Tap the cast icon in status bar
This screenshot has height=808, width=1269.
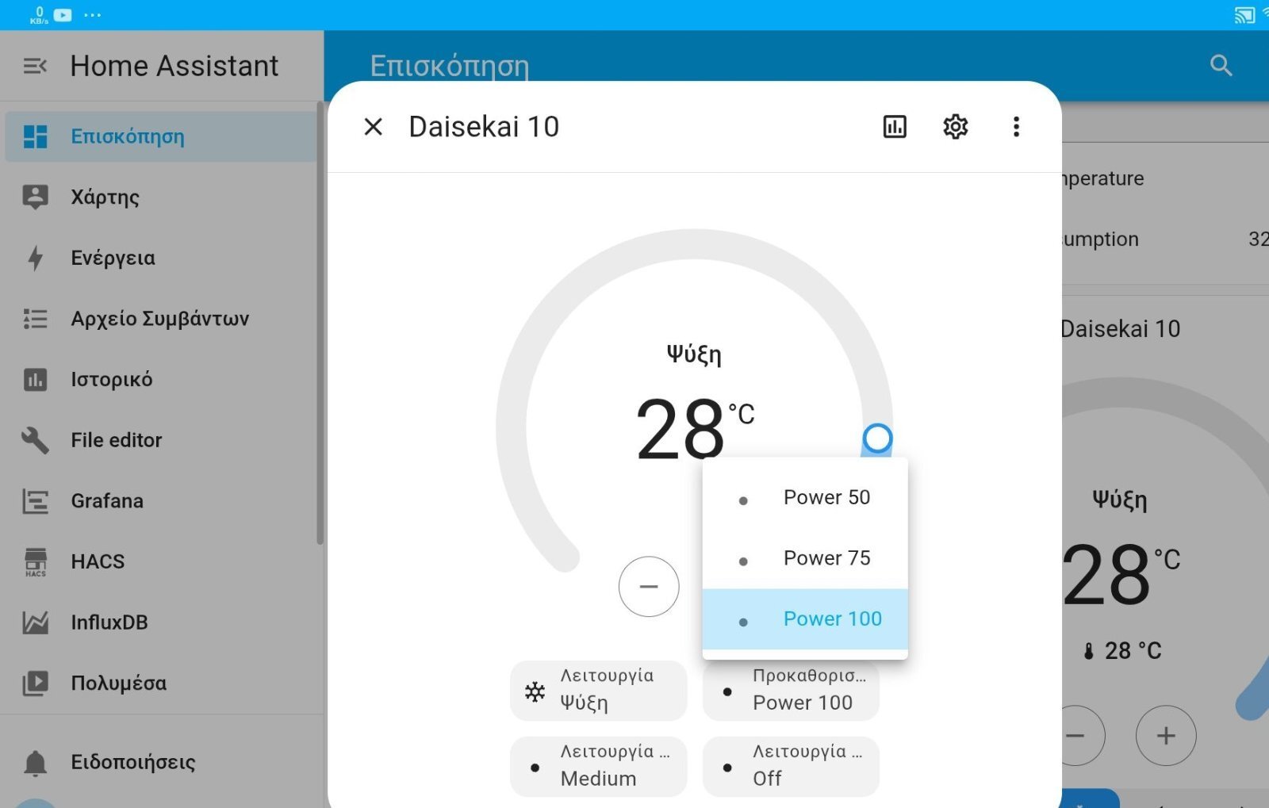(1244, 15)
